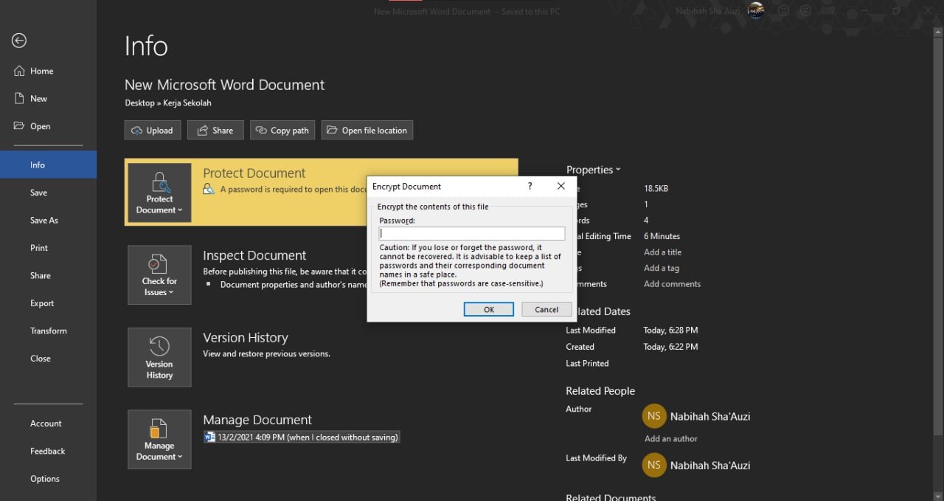Click OK in Encrypt Document dialog

(x=488, y=309)
